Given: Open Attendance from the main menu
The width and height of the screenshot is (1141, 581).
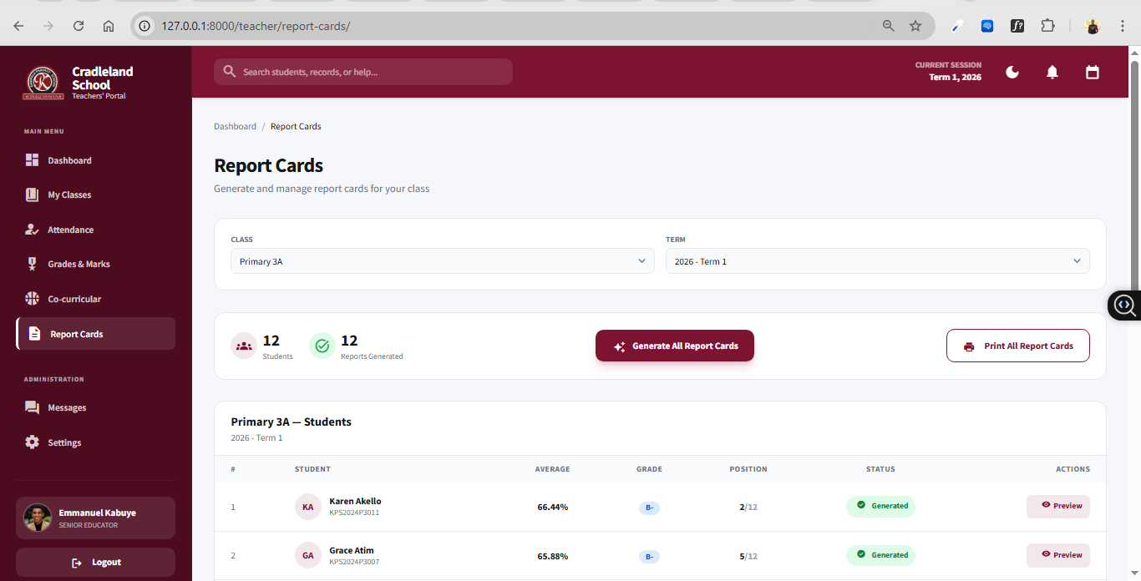Looking at the screenshot, I should pyautogui.click(x=70, y=230).
